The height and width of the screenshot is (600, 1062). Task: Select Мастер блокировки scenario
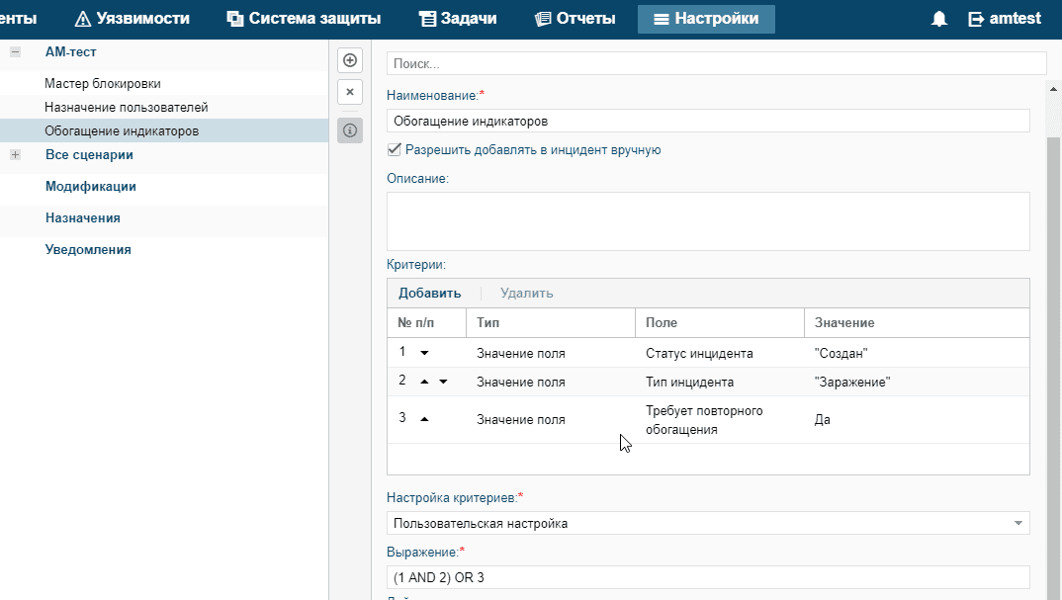[x=103, y=84]
